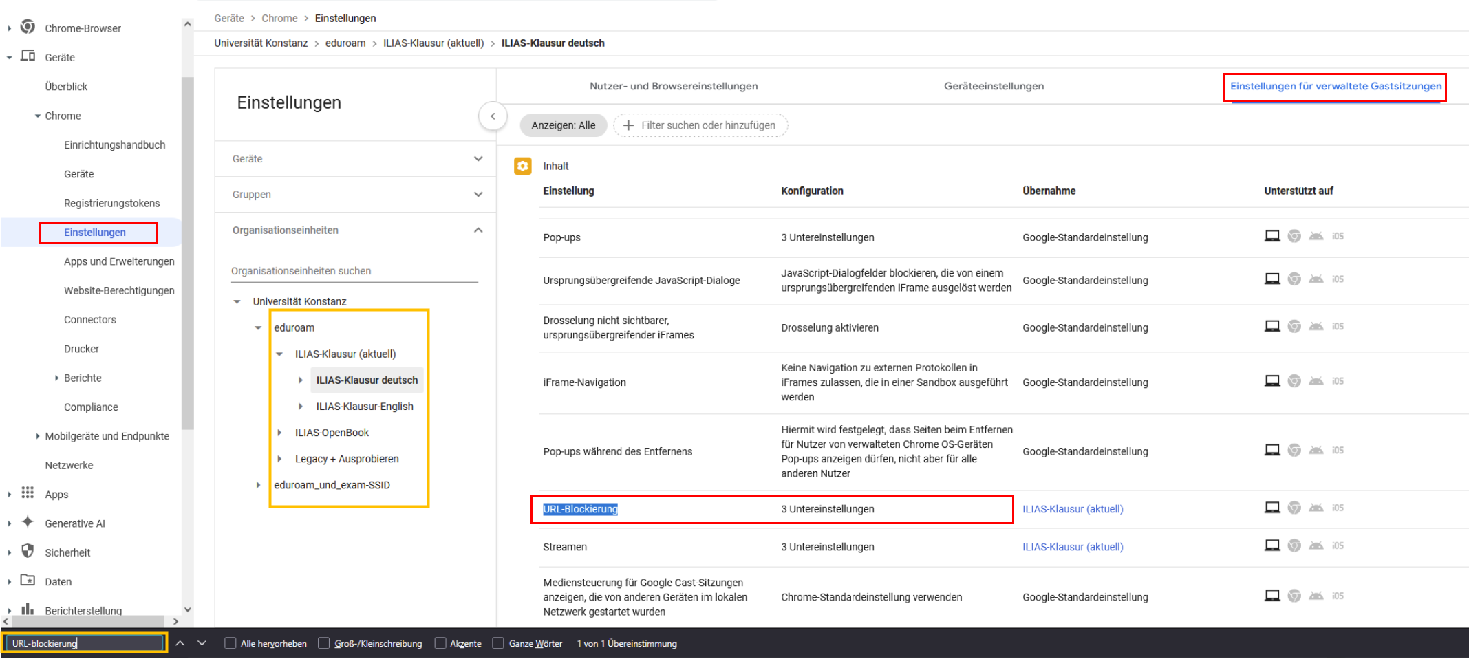
Task: Collapse the Universität Konstanz tree node
Action: click(x=237, y=301)
